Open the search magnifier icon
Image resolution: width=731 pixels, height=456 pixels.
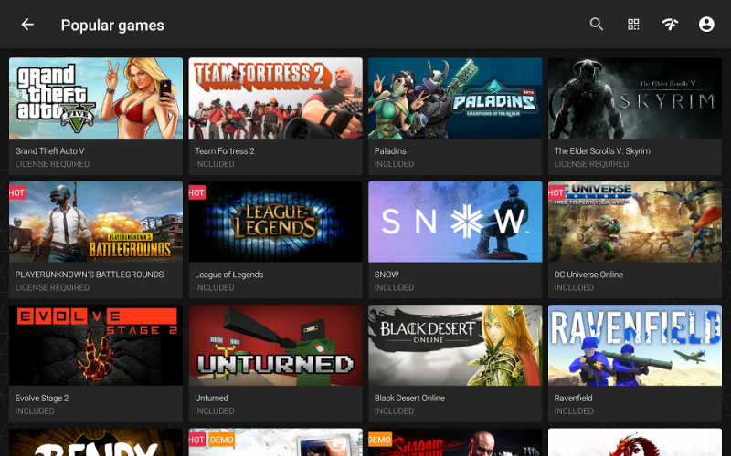point(597,25)
